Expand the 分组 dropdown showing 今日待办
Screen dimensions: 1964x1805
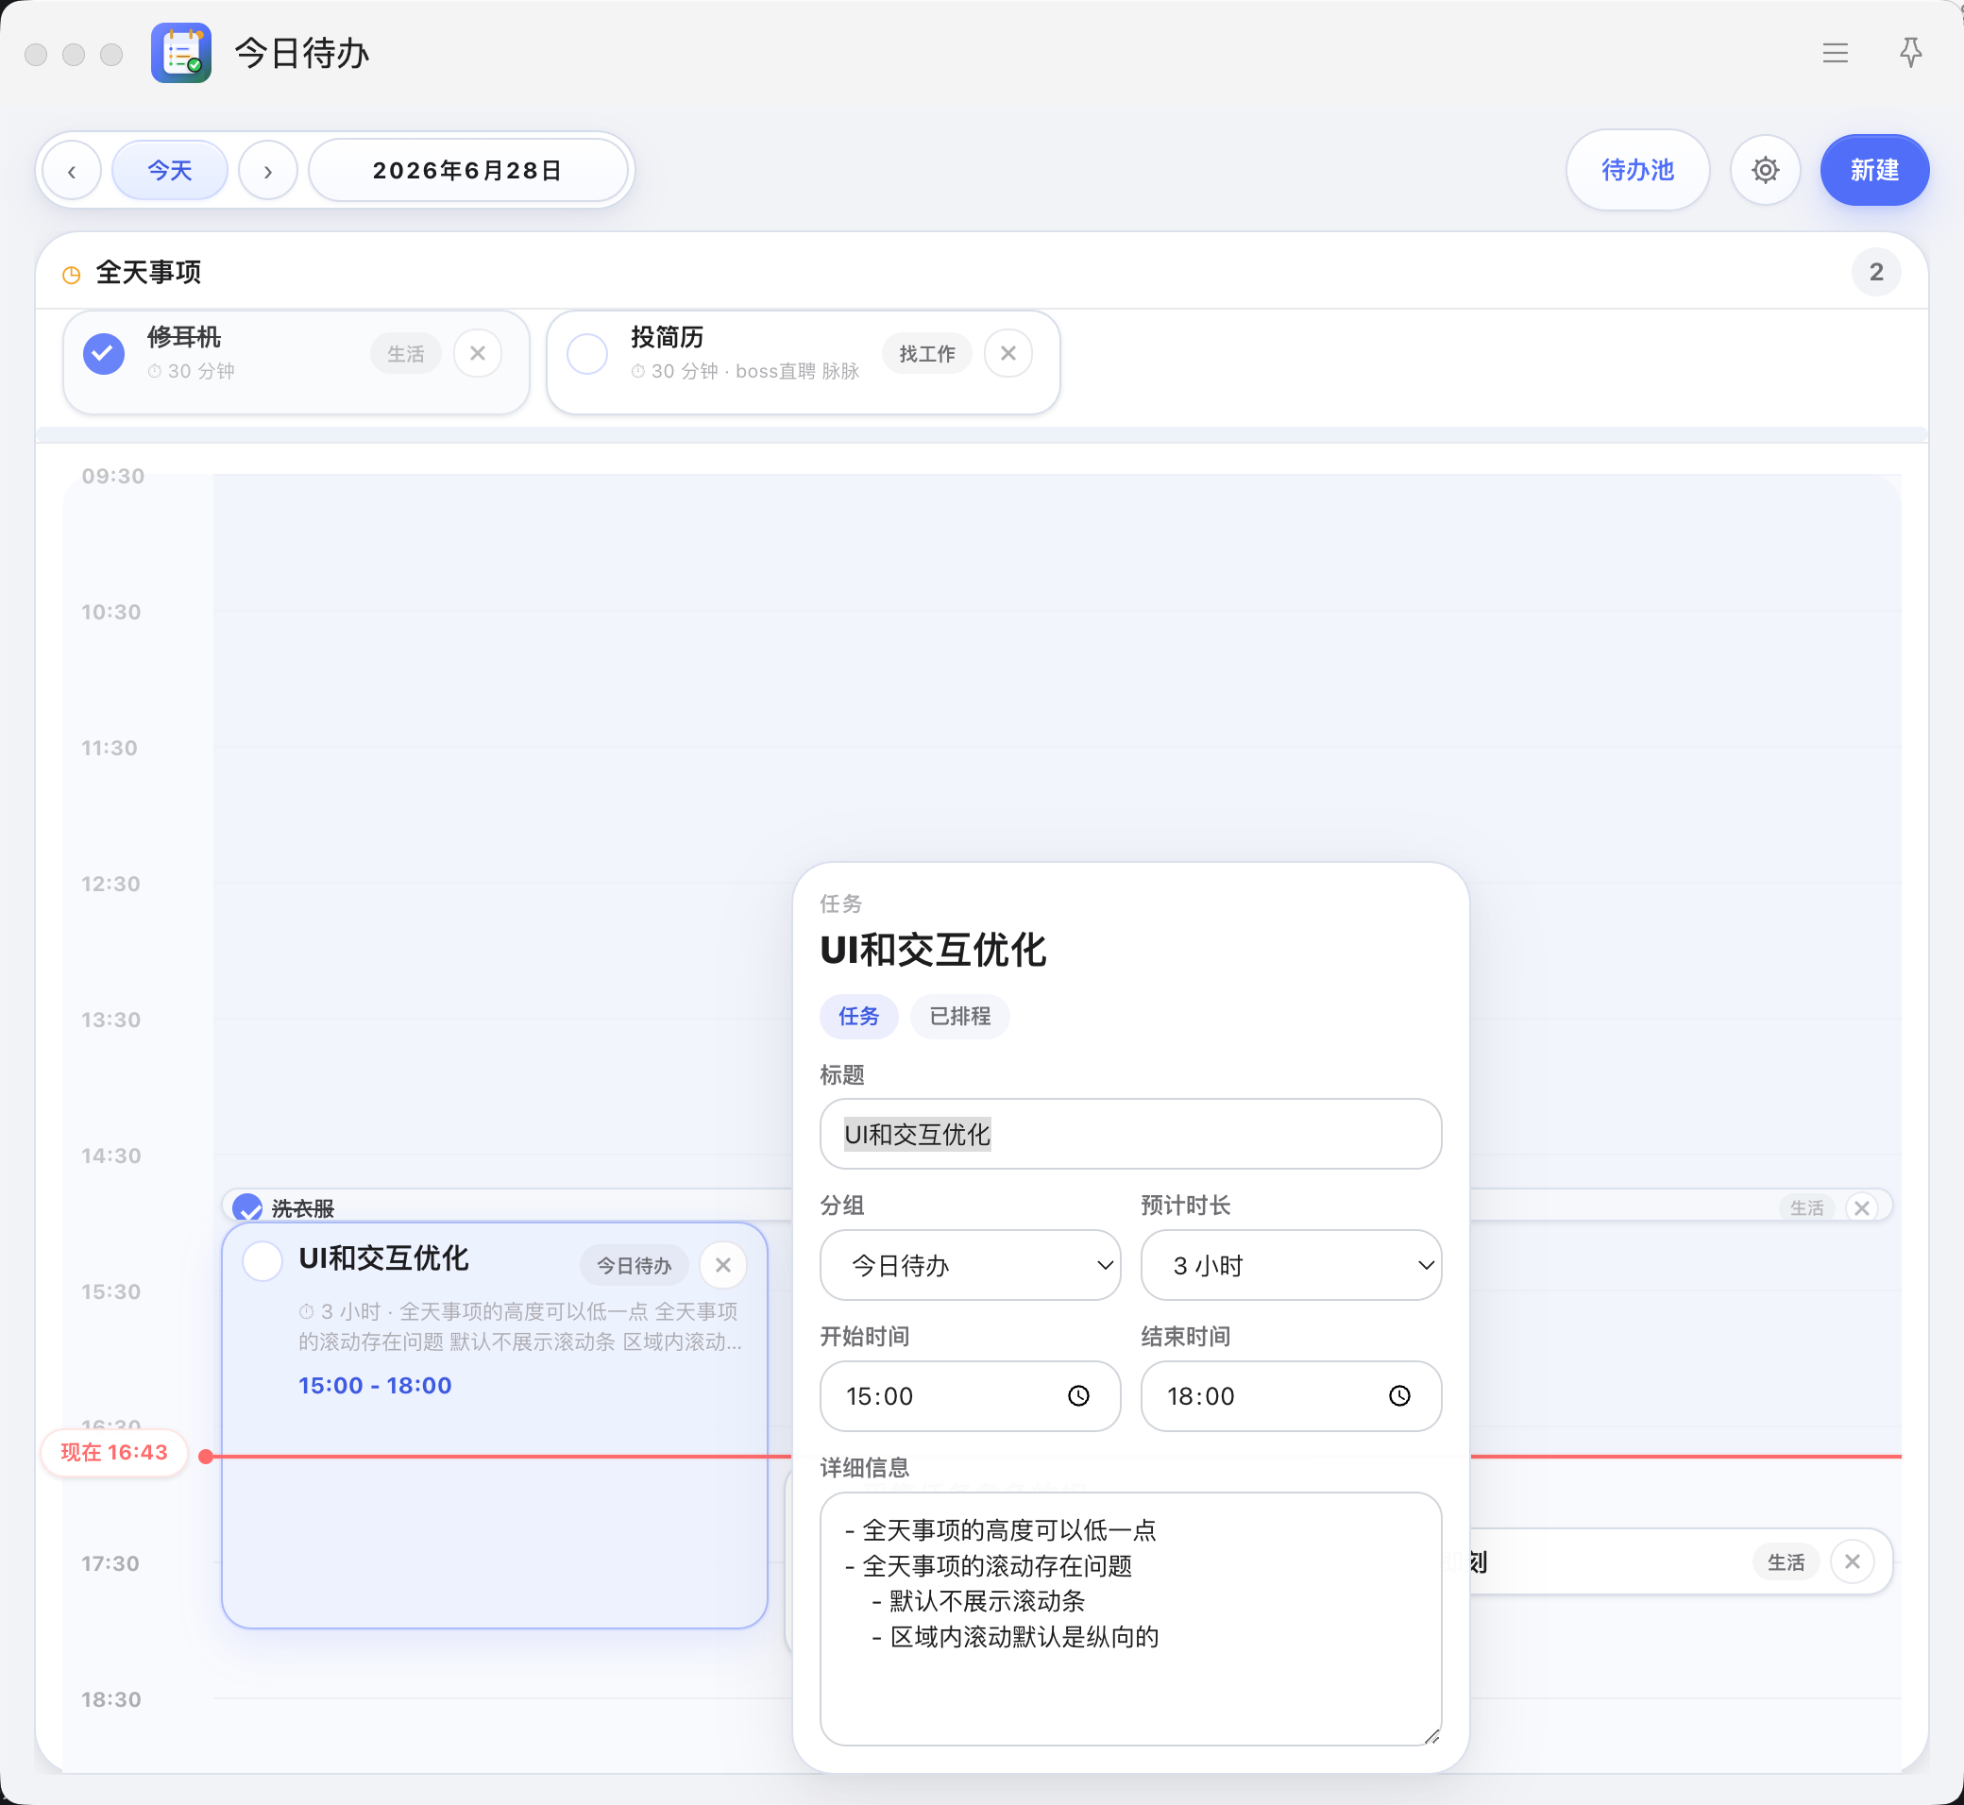[x=971, y=1265]
